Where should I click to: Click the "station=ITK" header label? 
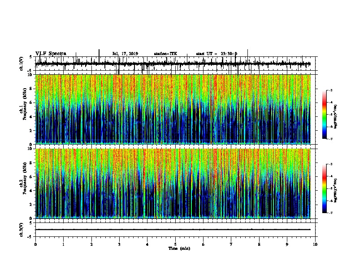165,54
